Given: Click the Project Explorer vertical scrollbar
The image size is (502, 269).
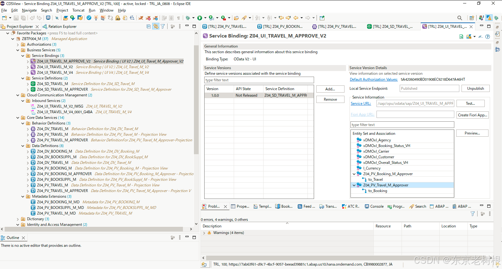Looking at the screenshot, I should coord(196,100).
